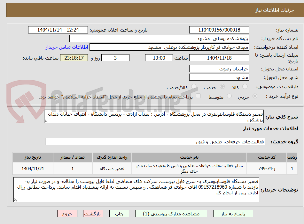
Task: Click the ساعت باقی مانده label
Action: (x=40, y=58)
